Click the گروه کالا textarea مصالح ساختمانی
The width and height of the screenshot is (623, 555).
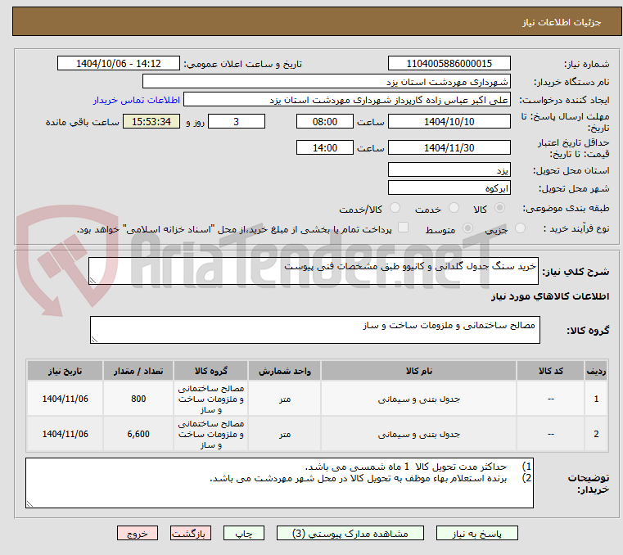click(x=315, y=330)
